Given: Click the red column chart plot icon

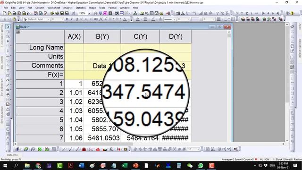Looking at the screenshot, I should 84,149.
